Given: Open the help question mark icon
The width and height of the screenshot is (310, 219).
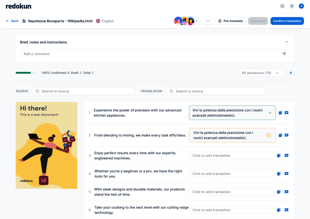Looking at the screenshot, I should (282, 6).
